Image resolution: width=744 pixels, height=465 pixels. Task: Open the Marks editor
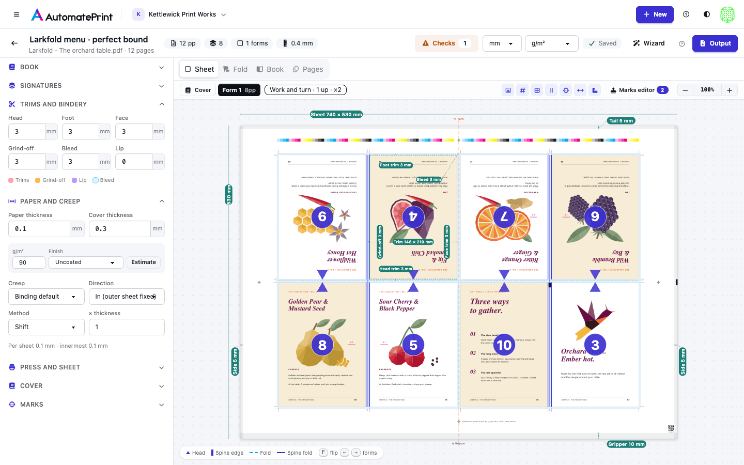pyautogui.click(x=639, y=90)
